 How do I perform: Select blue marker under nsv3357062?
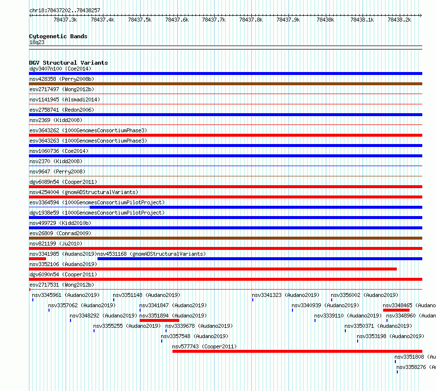49,310
